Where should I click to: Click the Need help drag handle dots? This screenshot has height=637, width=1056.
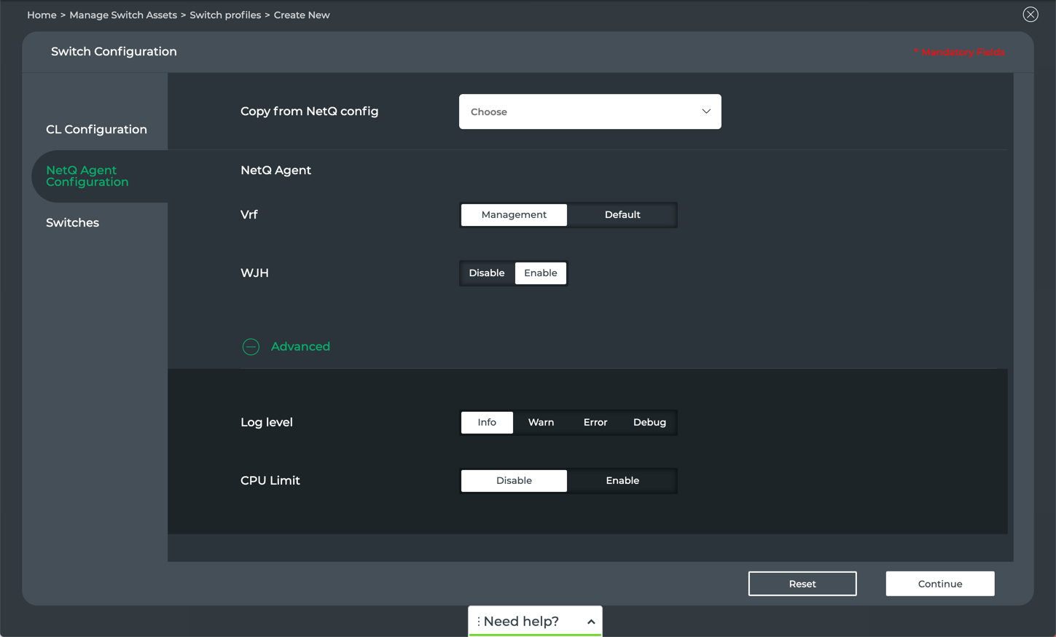pos(479,622)
